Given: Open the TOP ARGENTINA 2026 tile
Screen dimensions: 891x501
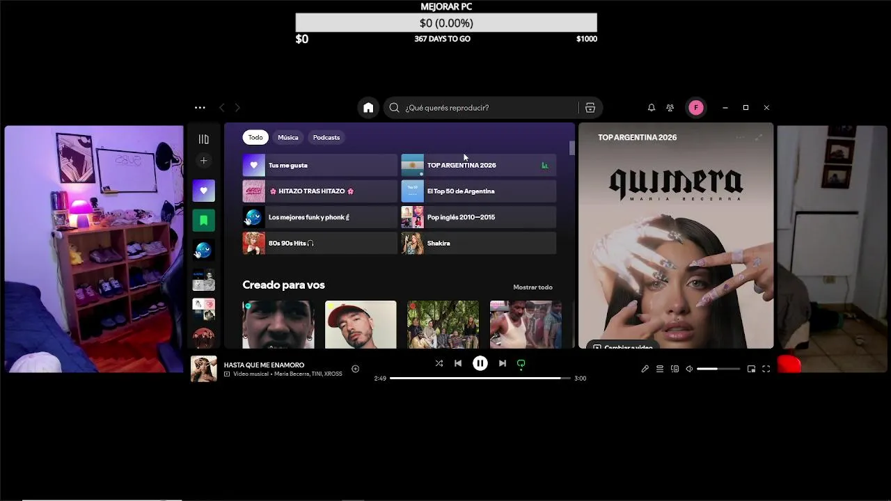Looking at the screenshot, I should pyautogui.click(x=479, y=165).
